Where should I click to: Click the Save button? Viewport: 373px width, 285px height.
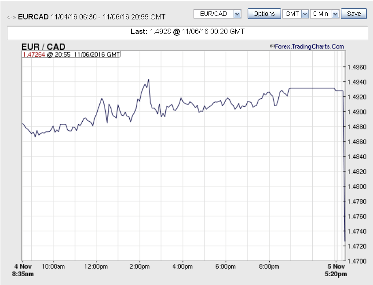354,14
